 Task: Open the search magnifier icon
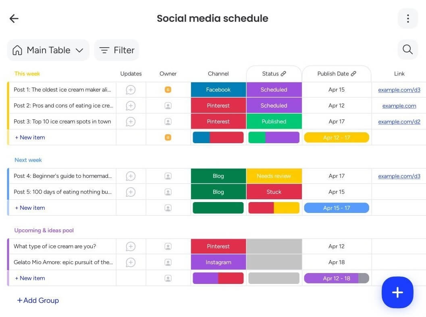point(407,50)
